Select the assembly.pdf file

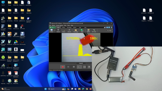point(10,74)
